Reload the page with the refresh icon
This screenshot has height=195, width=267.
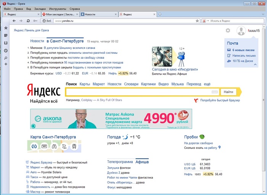(x=28, y=21)
